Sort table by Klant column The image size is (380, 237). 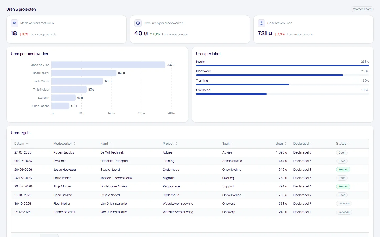point(106,144)
